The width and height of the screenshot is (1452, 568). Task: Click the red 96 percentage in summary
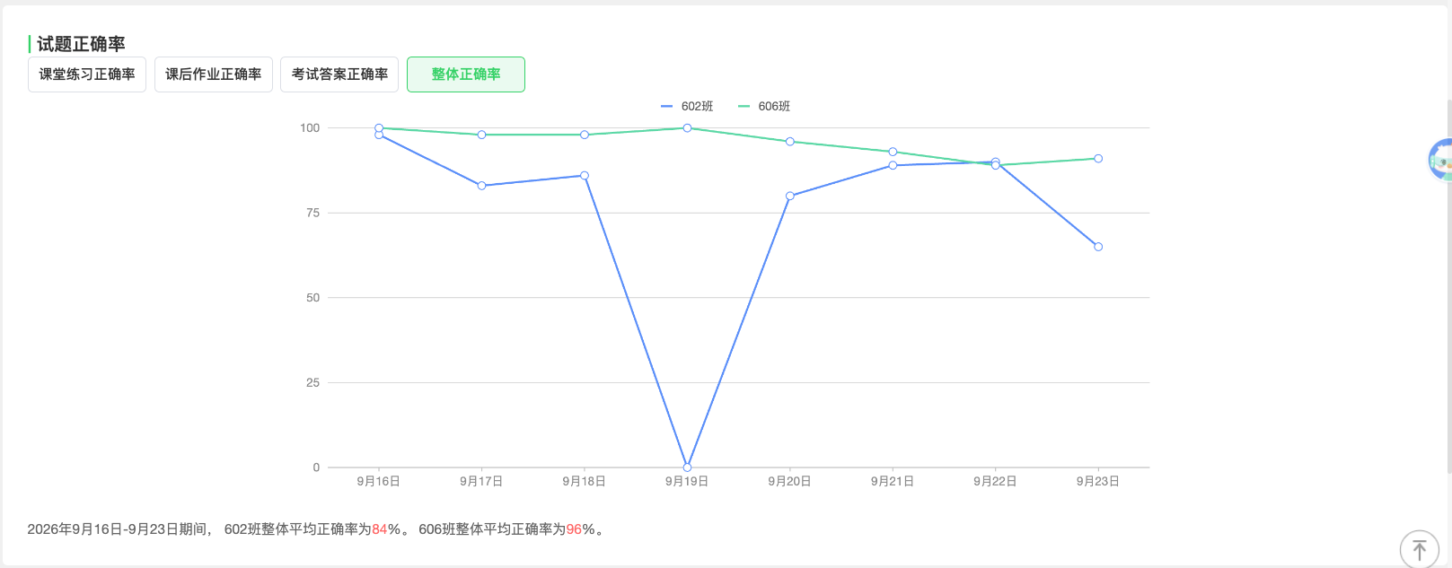tap(575, 529)
